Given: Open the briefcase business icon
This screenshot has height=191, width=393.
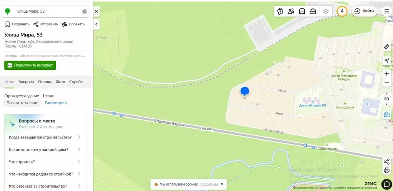Looking at the screenshot, I should (313, 11).
